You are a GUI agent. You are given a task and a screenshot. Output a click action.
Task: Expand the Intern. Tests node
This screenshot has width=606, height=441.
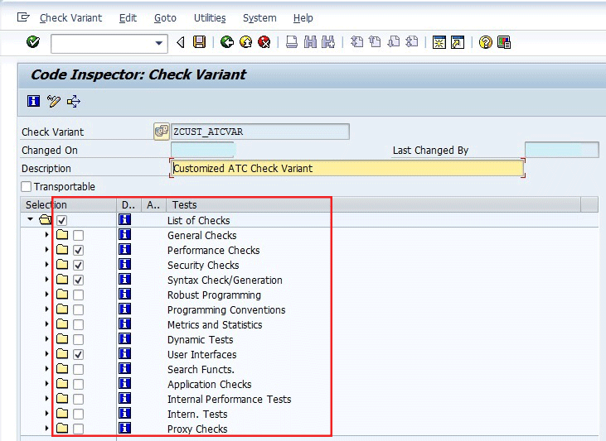(46, 413)
